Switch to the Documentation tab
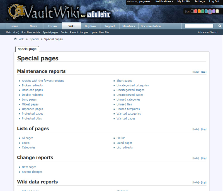223x191 pixels. (x=151, y=26)
